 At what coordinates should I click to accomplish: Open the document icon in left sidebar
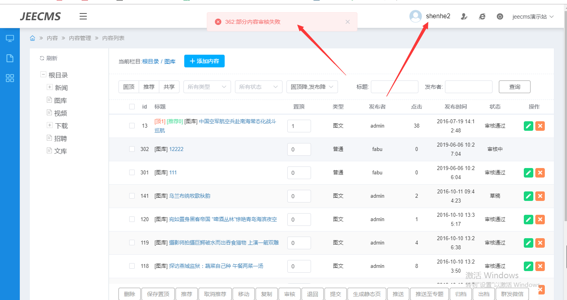point(10,58)
